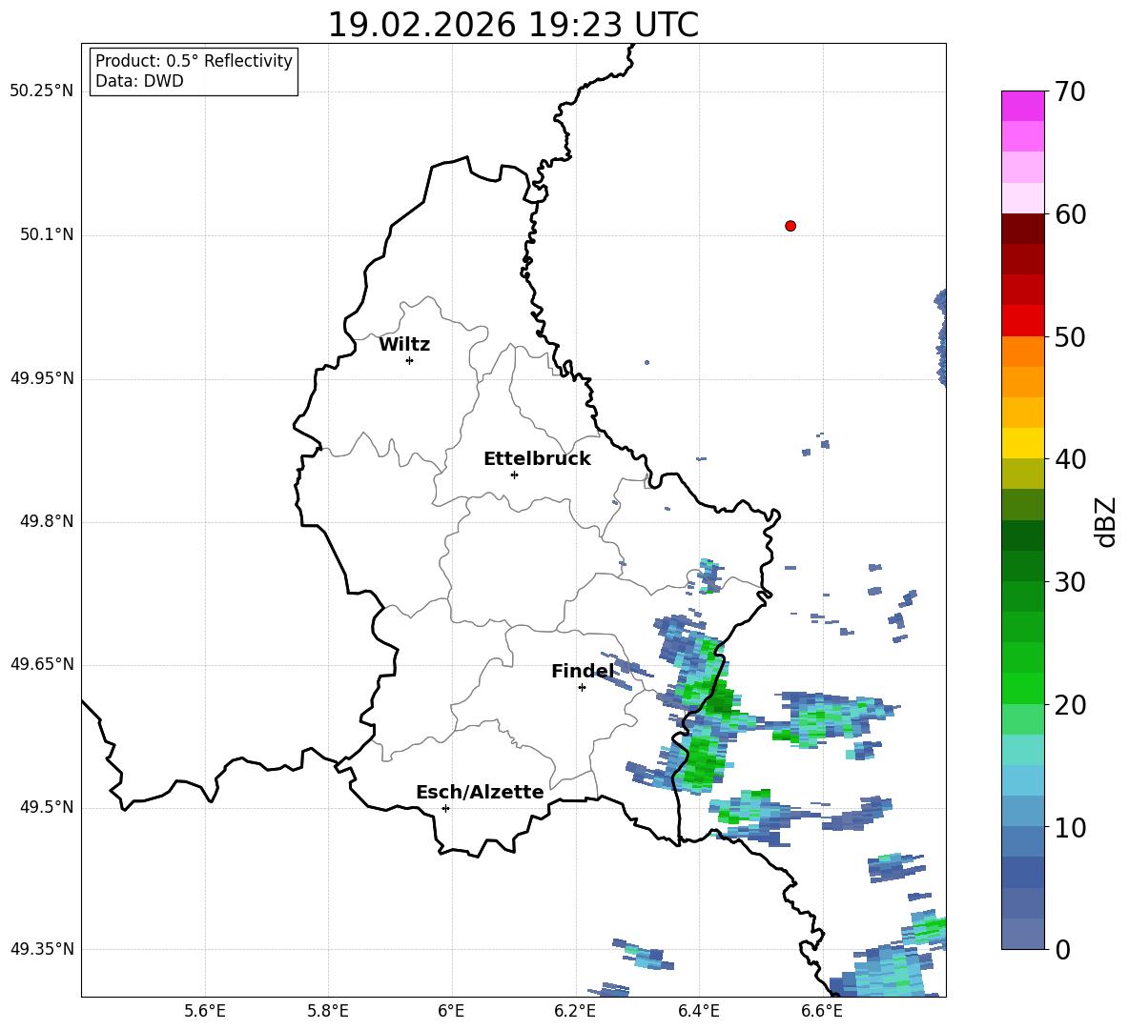Click the red radar site marker dot
Viewport: 1129px width, 1030px height.
pyautogui.click(x=790, y=226)
